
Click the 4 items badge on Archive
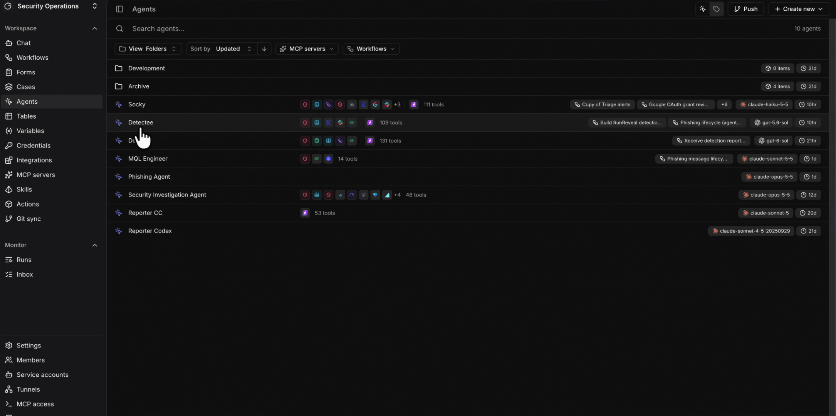(x=777, y=86)
